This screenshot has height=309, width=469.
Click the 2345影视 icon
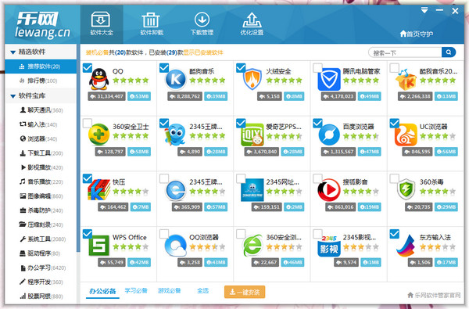click(x=329, y=246)
